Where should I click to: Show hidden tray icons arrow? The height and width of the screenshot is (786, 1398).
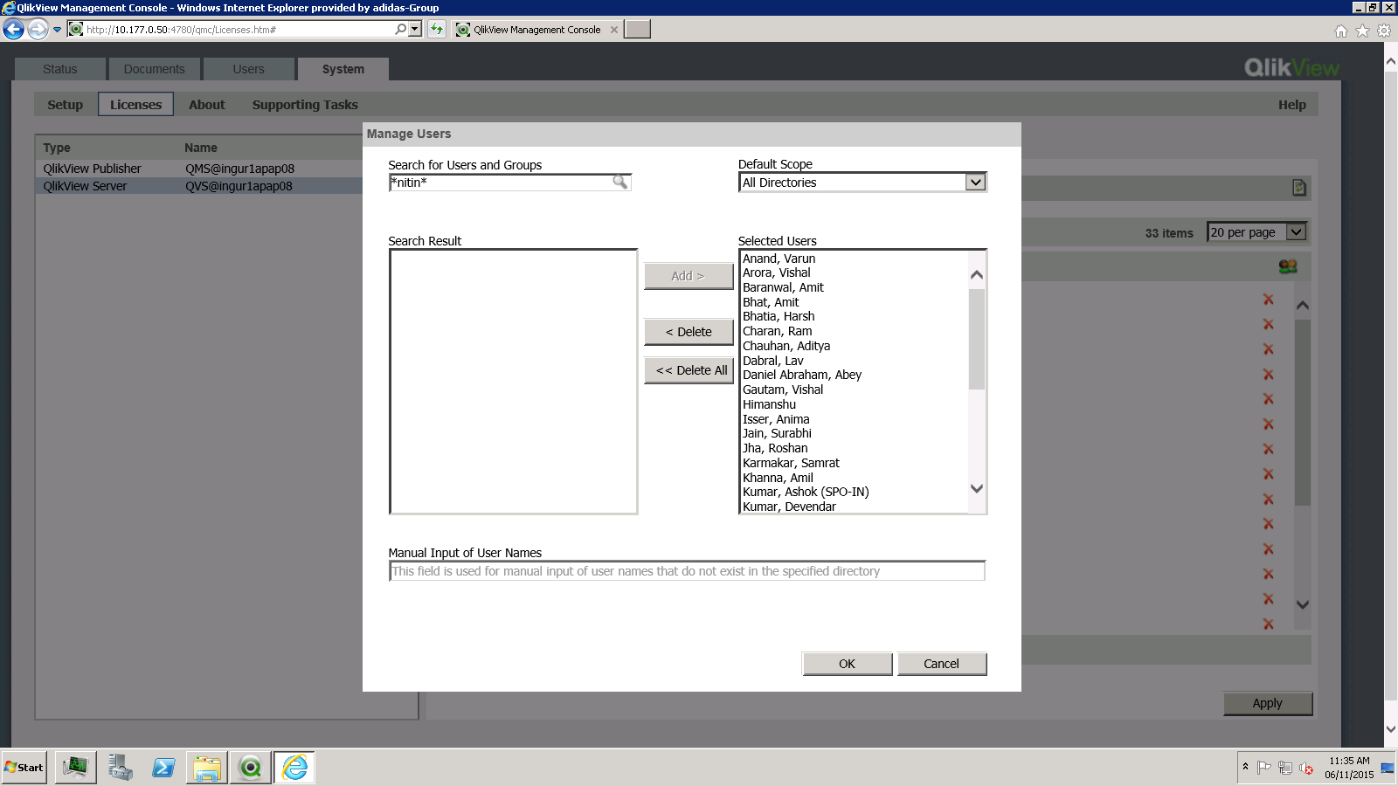(x=1245, y=767)
